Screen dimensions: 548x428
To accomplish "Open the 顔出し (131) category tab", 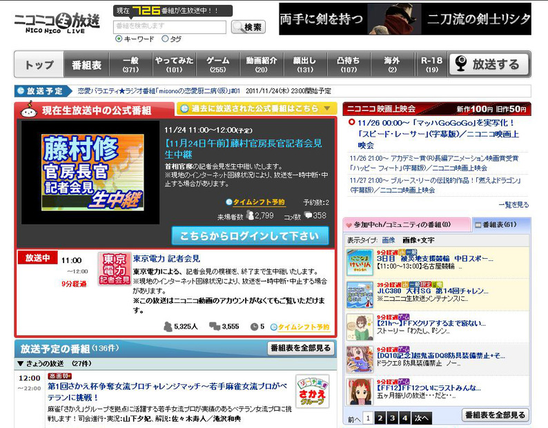I will click(x=305, y=64).
